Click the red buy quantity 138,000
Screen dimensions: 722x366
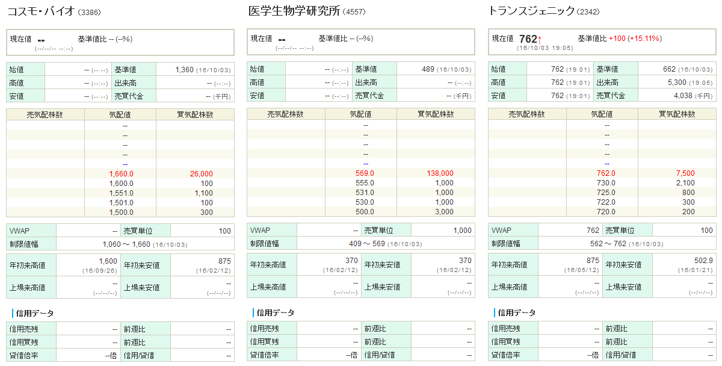[440, 173]
